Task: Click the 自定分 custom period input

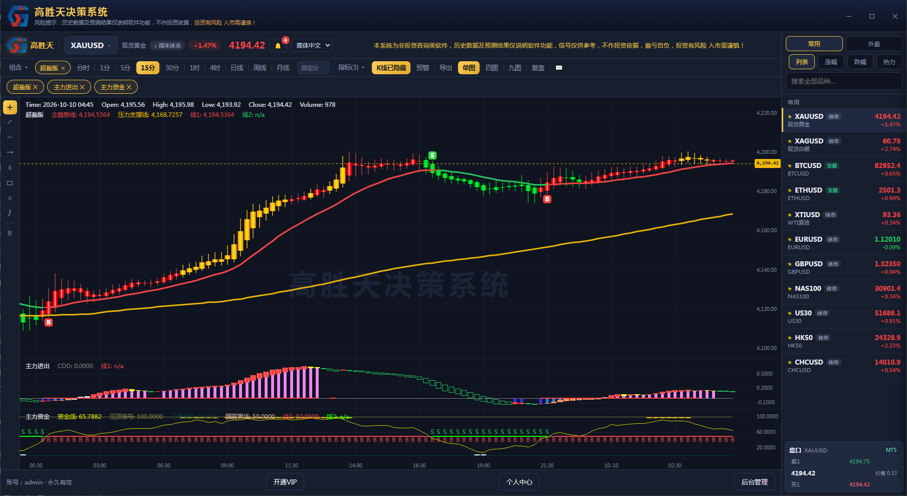Action: coord(313,68)
